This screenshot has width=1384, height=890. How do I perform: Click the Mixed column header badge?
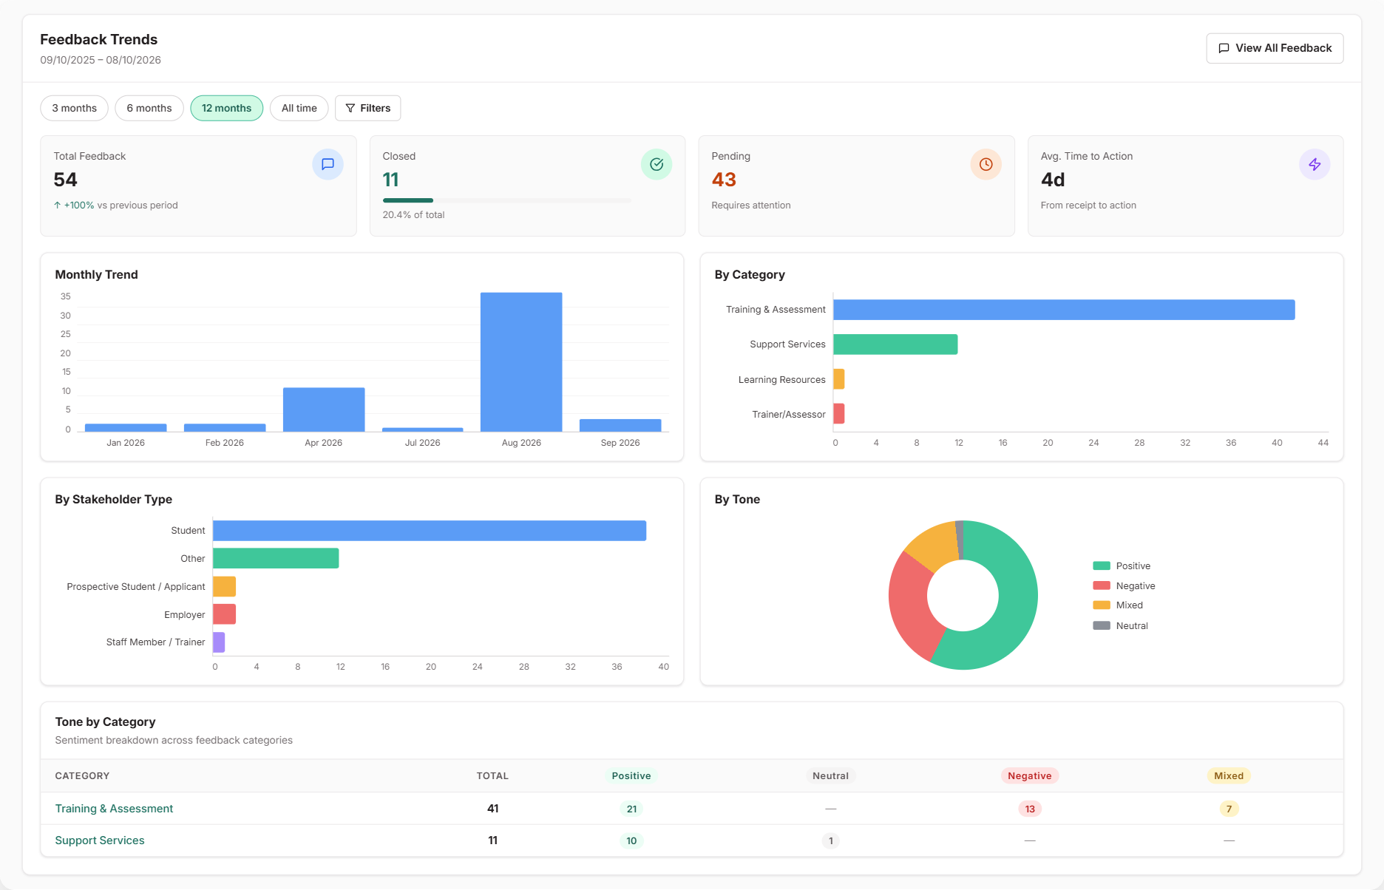[1229, 775]
